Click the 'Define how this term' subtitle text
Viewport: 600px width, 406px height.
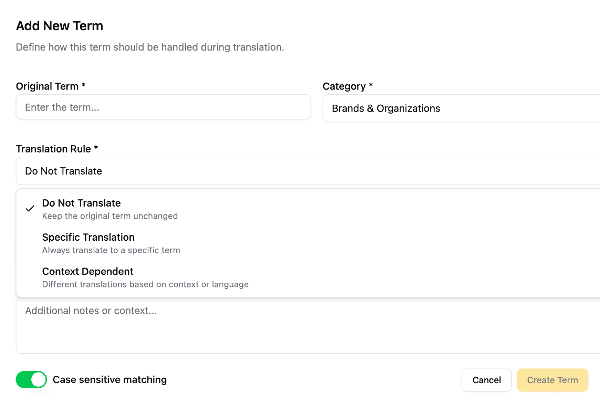pyautogui.click(x=150, y=47)
